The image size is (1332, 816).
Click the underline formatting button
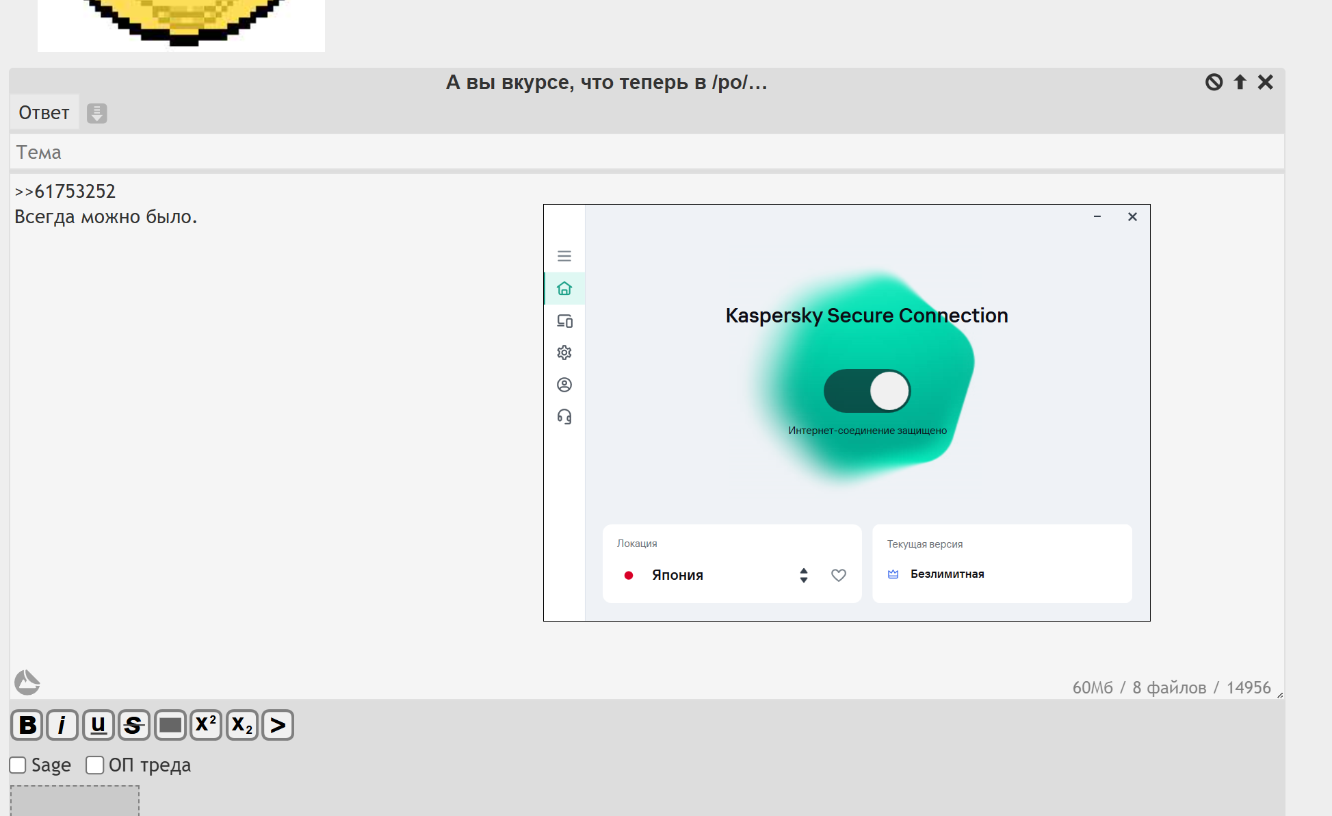98,724
